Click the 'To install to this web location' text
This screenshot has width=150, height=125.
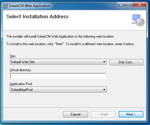(26, 44)
